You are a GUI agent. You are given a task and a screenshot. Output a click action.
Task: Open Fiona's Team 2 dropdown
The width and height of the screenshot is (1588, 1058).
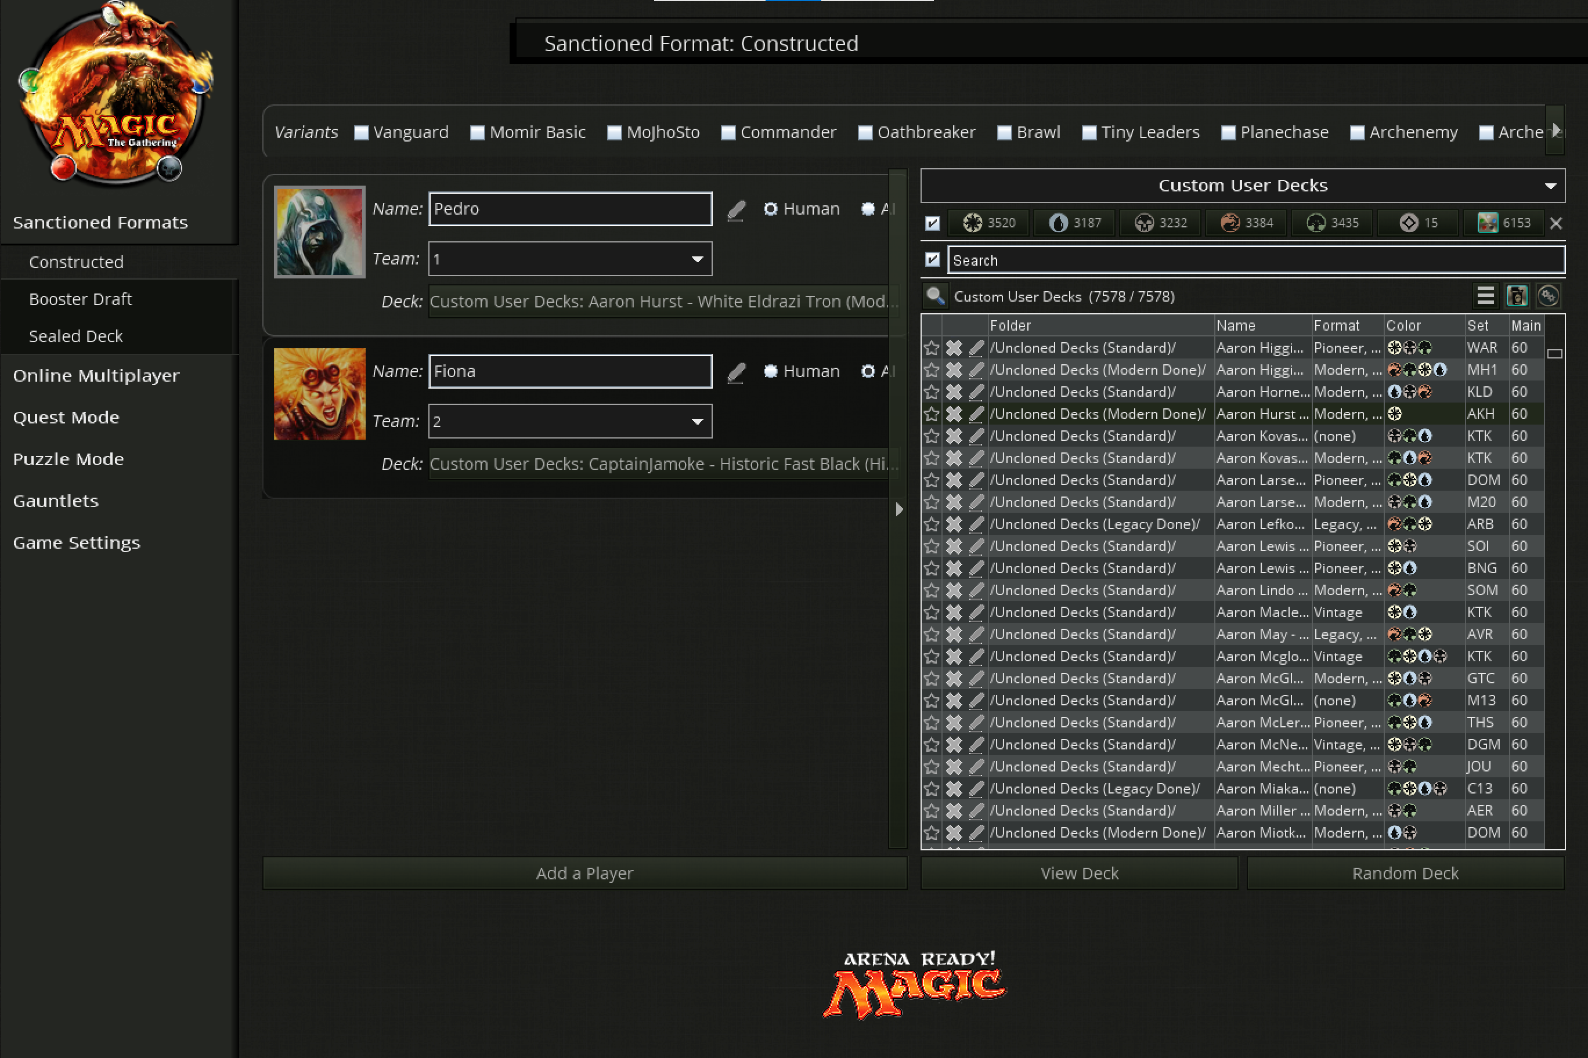698,422
